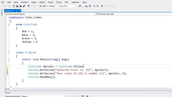Click the Clear Bookmarks toolbar icon
Image resolution: width=172 pixels, height=97 pixels.
pos(112,6)
